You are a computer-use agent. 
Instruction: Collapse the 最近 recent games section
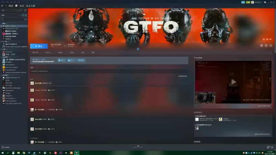pyautogui.click(x=1, y=23)
